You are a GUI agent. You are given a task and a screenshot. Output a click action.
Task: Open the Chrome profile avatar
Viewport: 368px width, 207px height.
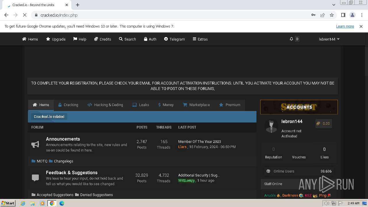pyautogui.click(x=352, y=15)
